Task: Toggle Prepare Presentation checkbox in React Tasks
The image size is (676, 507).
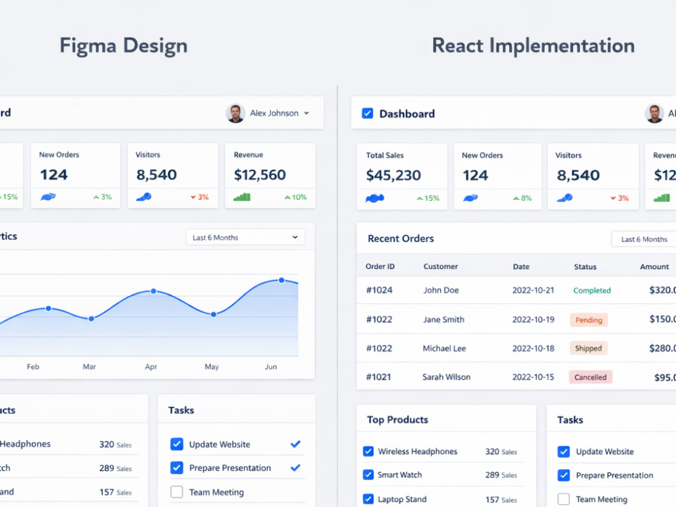Action: [564, 475]
